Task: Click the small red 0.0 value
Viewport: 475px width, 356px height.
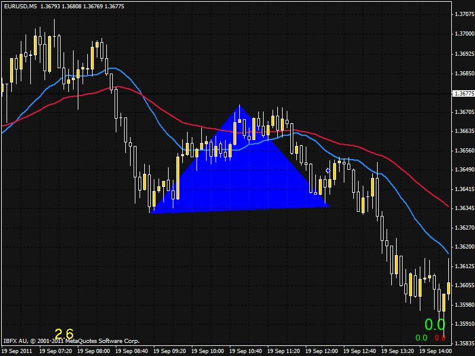Action: 440,338
